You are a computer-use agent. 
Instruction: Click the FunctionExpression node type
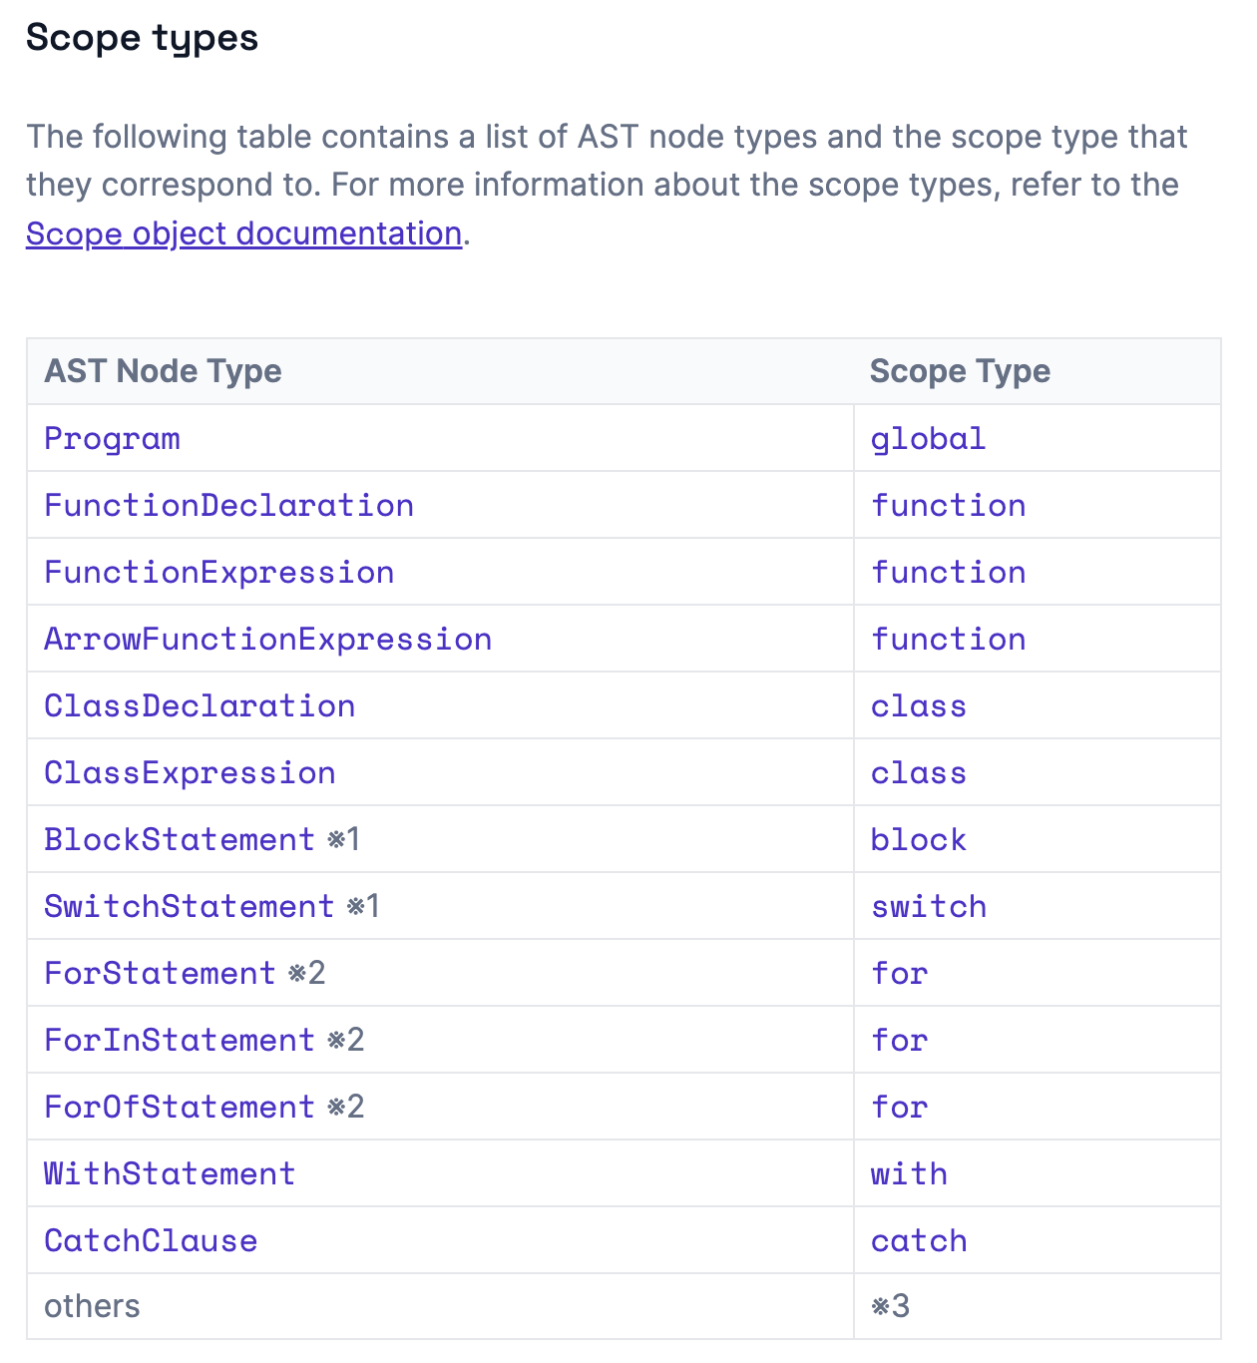[218, 573]
